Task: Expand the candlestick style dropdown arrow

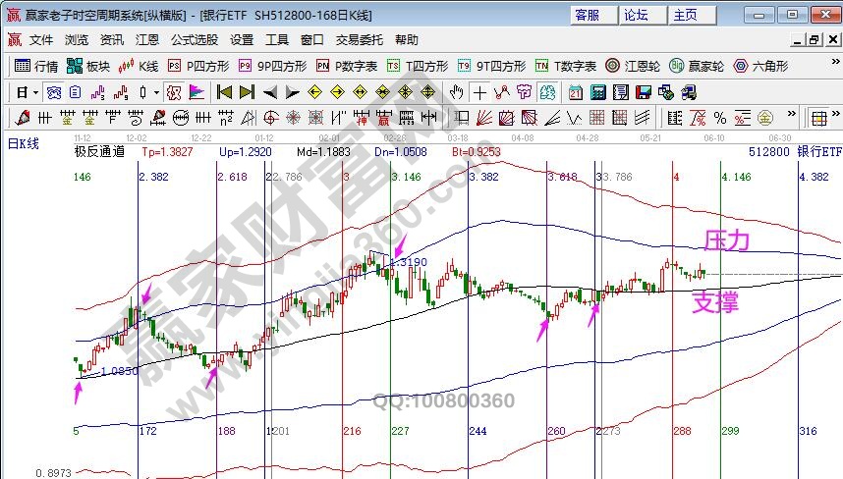Action: 157,92
